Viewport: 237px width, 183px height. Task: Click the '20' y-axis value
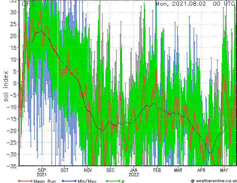[13, 36]
